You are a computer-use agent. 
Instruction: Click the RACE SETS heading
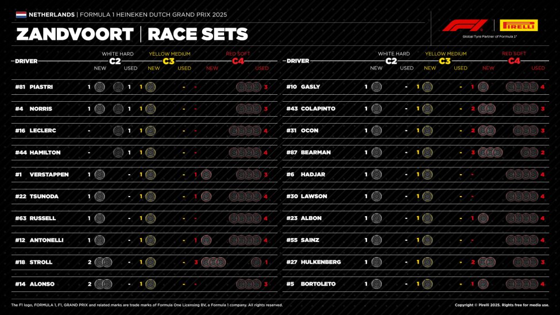[x=198, y=34]
